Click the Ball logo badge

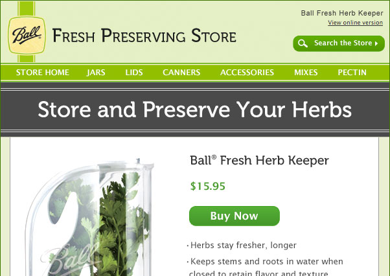tap(27, 35)
